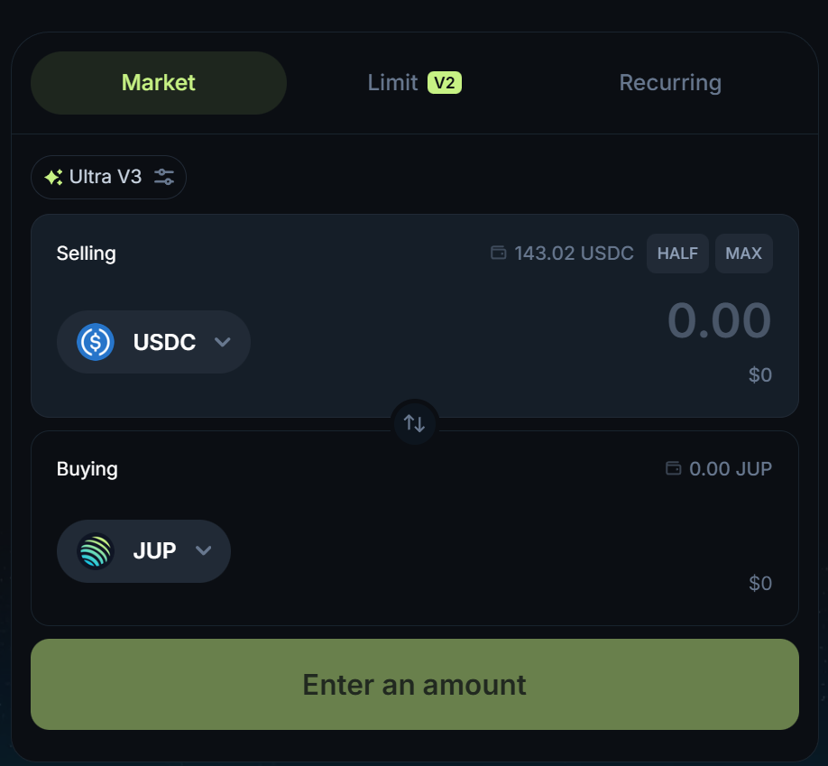Screen dimensions: 828x766
Task: Click the USDC coin logo
Action: pyautogui.click(x=96, y=342)
